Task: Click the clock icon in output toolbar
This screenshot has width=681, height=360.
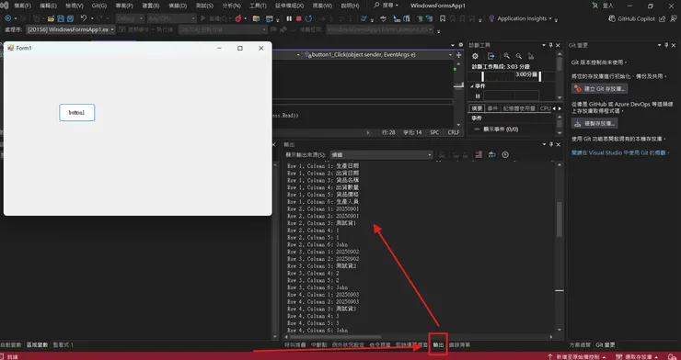Action: 505,154
